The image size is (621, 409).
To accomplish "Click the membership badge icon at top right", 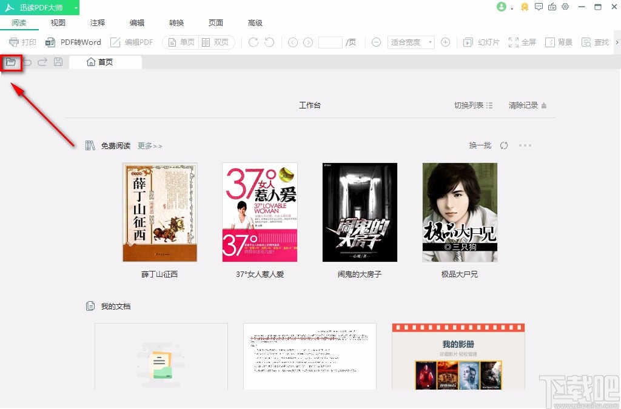I will click(525, 7).
